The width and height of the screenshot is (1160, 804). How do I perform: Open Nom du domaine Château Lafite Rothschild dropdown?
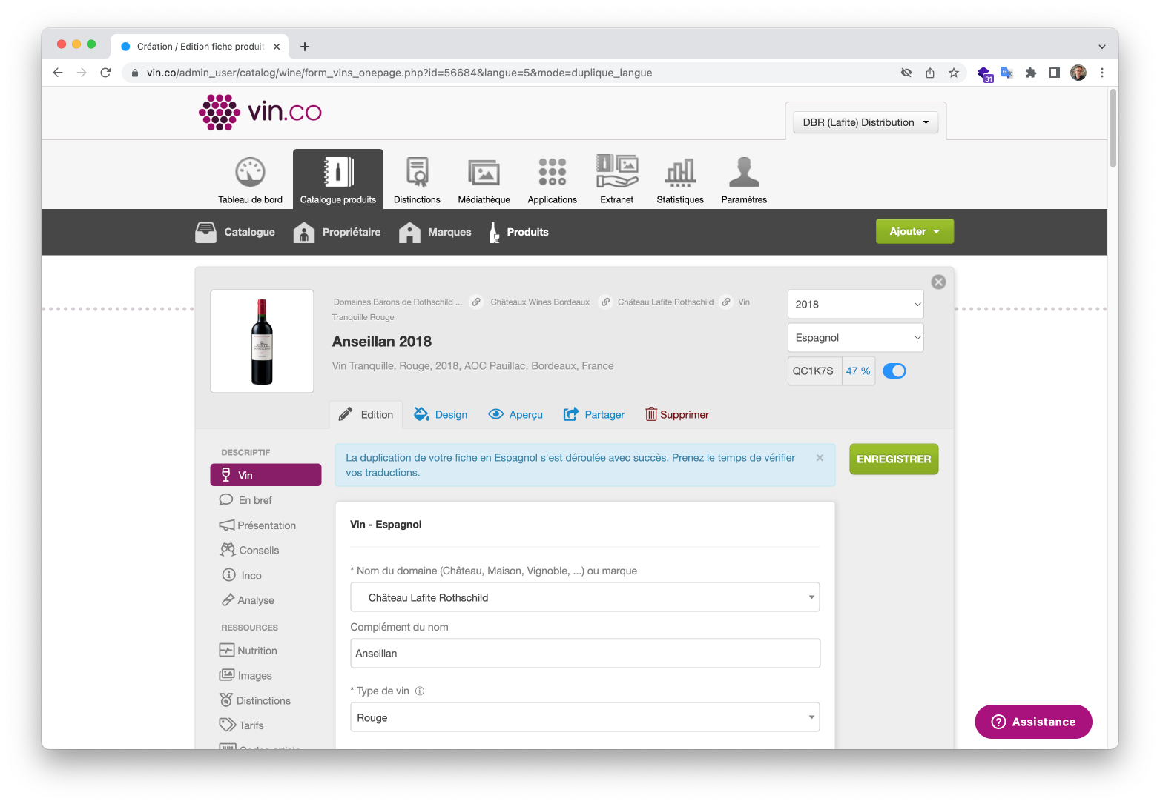coord(584,597)
